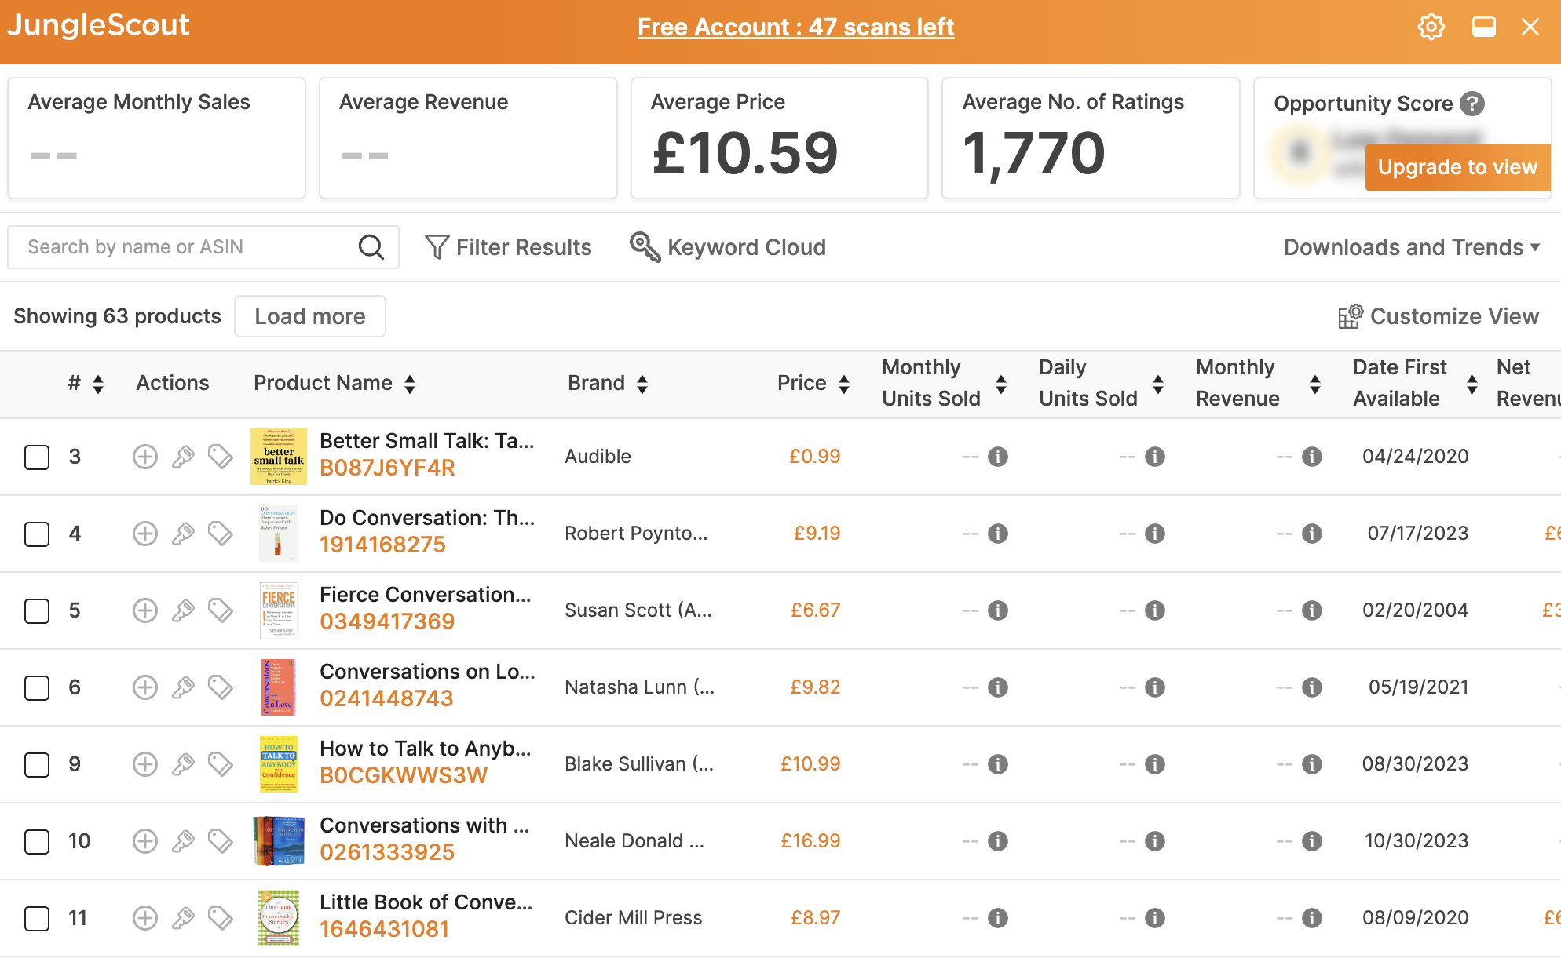Sort by Product Name column
Viewport: 1561px width, 962px height.
(410, 384)
